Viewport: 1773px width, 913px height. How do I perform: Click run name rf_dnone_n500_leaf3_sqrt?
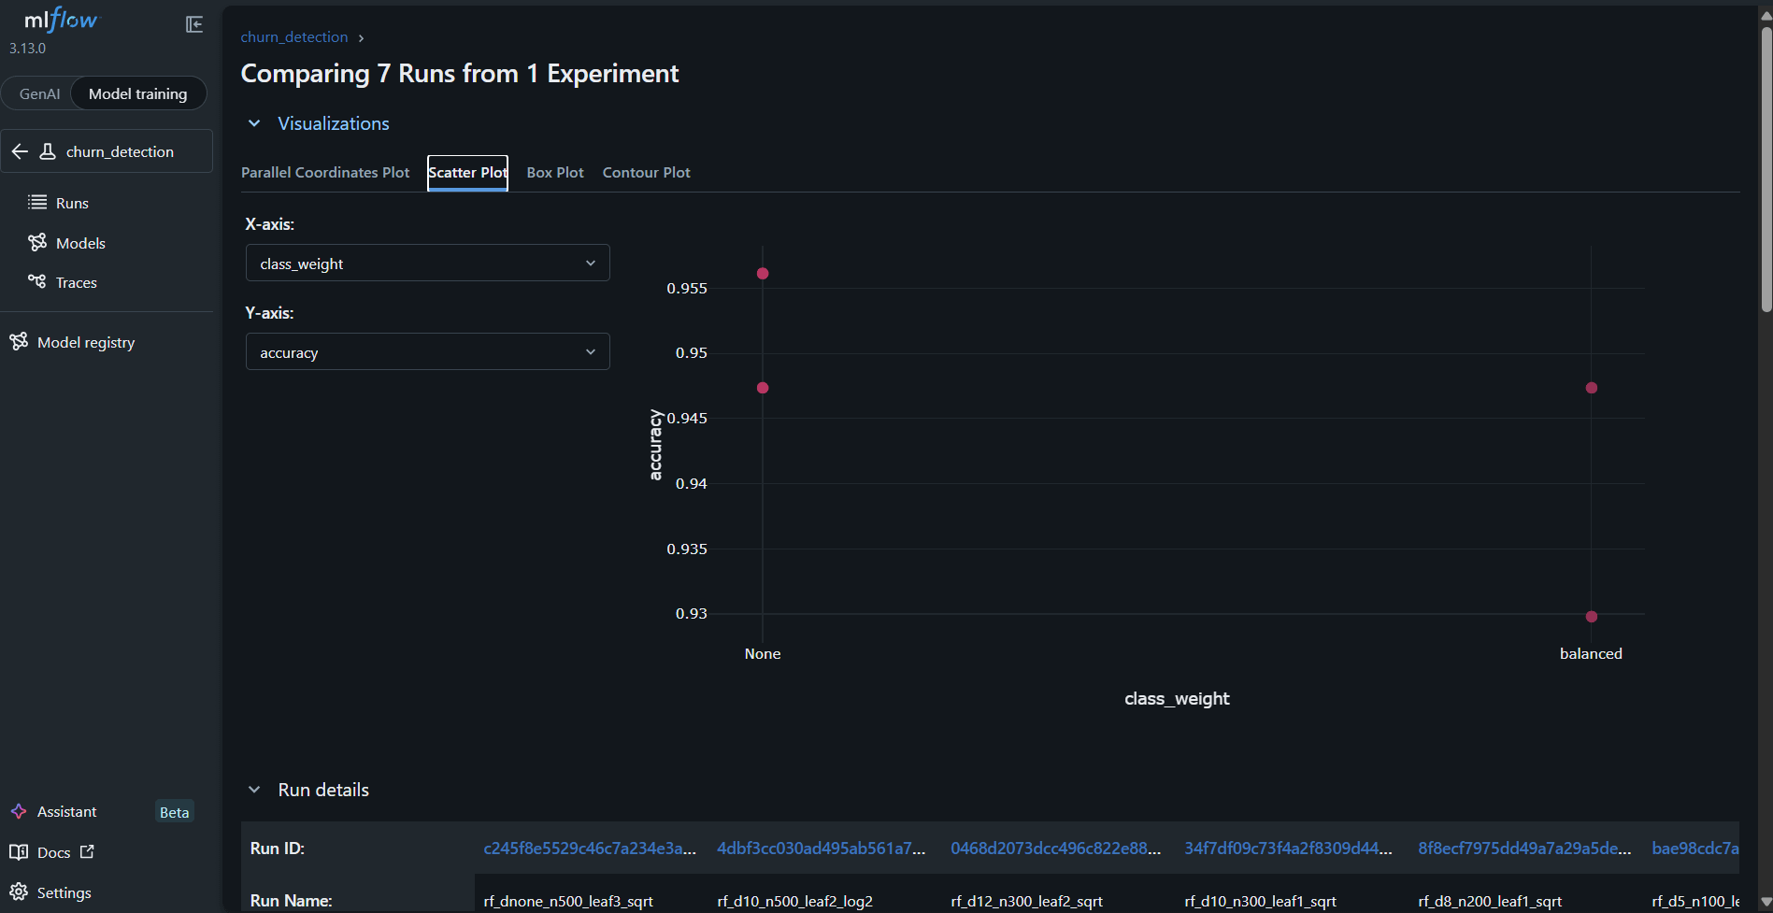[x=568, y=901]
